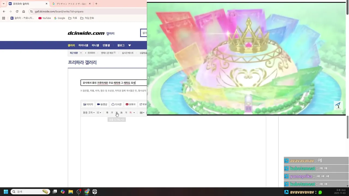Toggle italic text formatting
This screenshot has height=196, width=349.
point(112,113)
